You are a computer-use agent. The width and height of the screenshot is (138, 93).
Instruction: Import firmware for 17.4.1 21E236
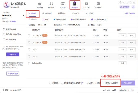click(132, 56)
